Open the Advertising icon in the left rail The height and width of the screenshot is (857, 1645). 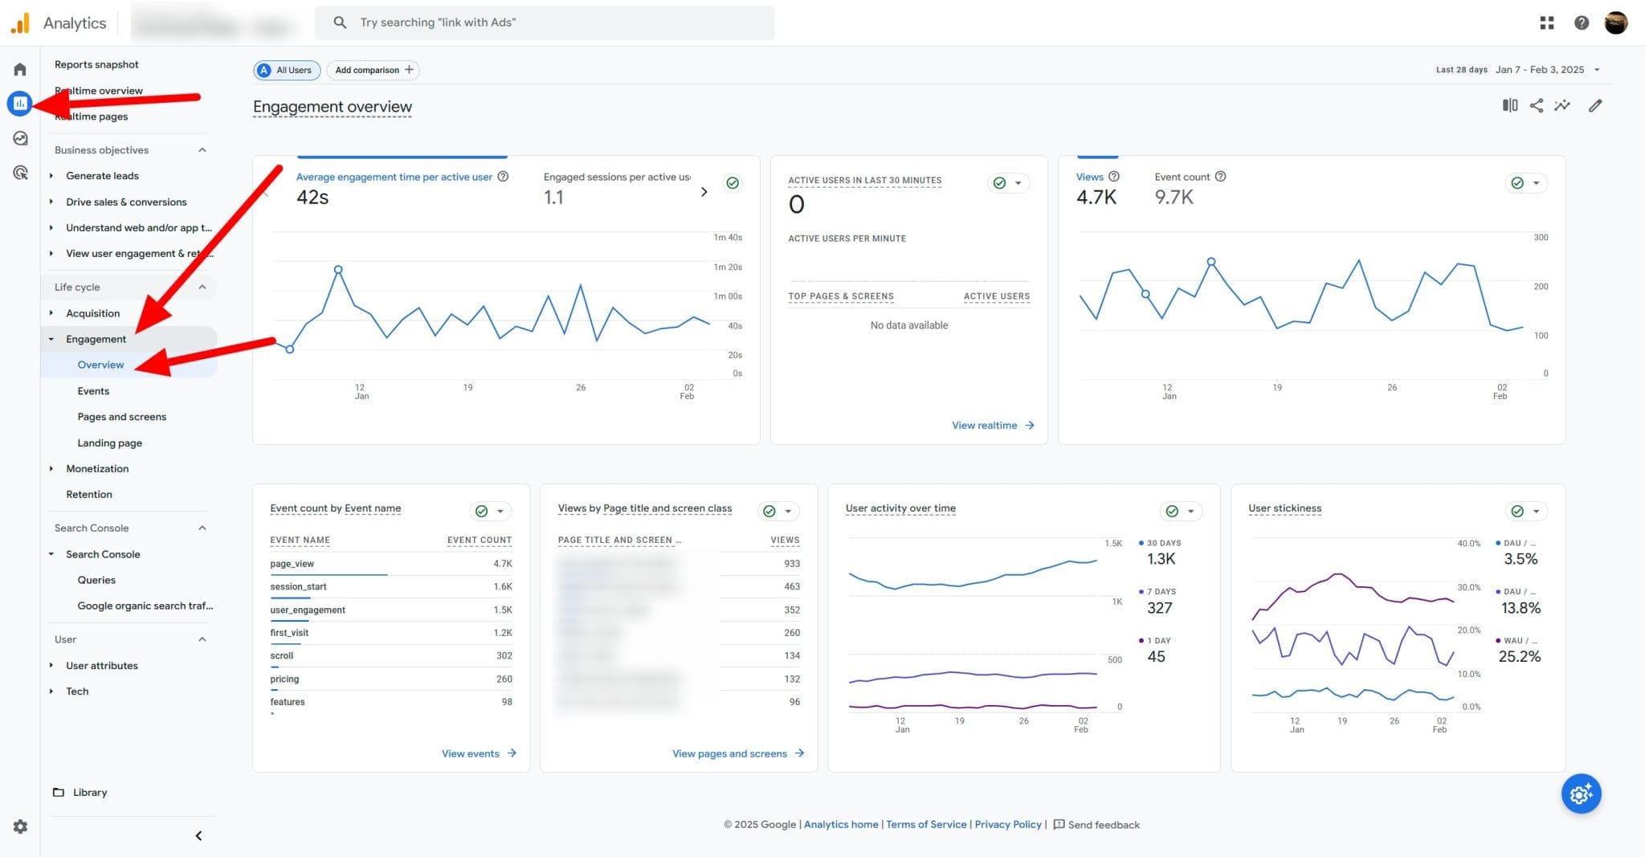tap(20, 173)
